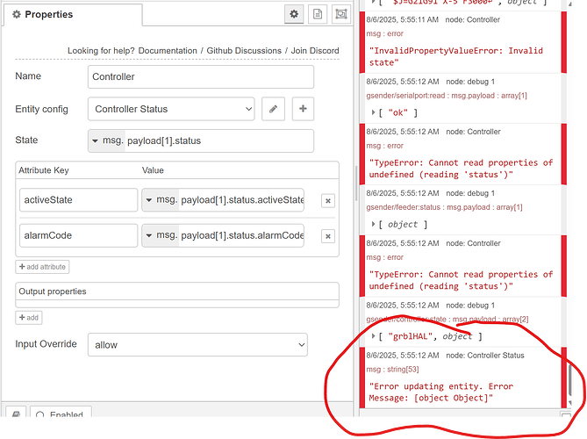This screenshot has height=439, width=587.
Task: Edit payload[1].status.alarmCode value field
Action: point(241,235)
